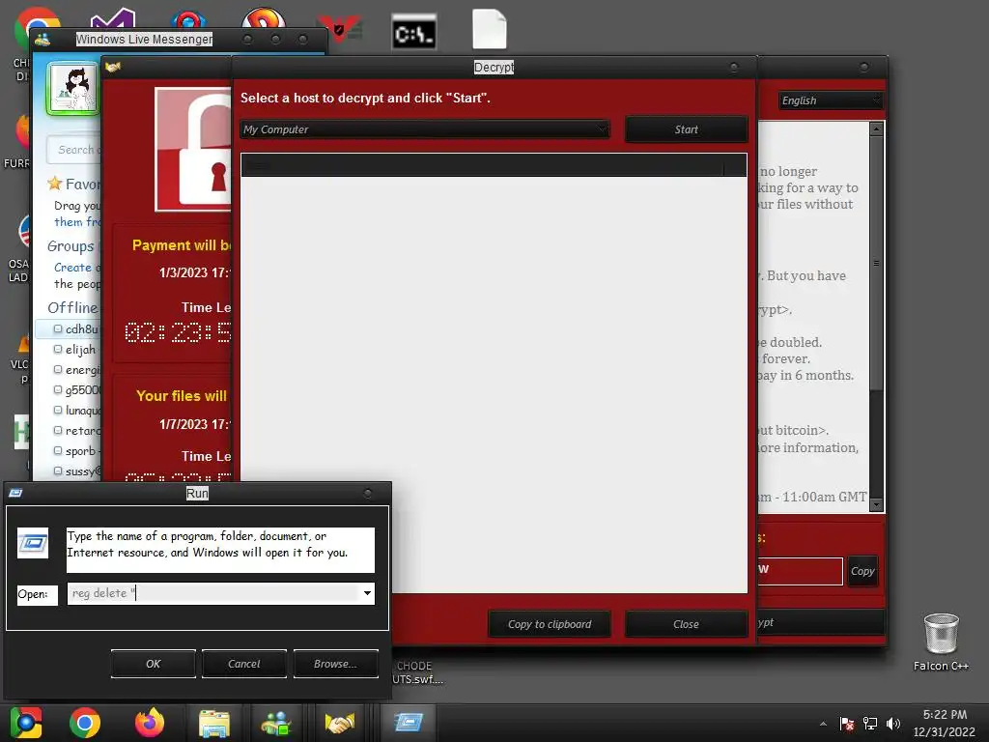This screenshot has height=742, width=989.
Task: Click the Copy button beside bitcoin address
Action: (862, 571)
